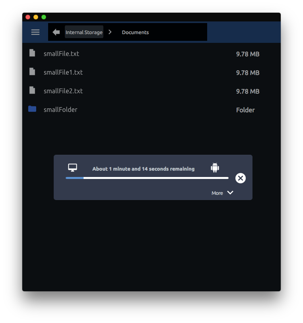Viewport: 303px width, 323px height.
Task: Open the hamburger menu
Action: (x=35, y=32)
